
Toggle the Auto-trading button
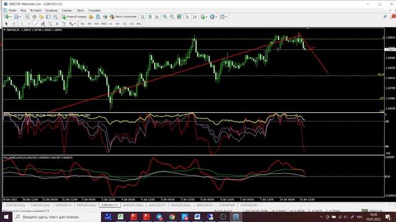coord(123,17)
